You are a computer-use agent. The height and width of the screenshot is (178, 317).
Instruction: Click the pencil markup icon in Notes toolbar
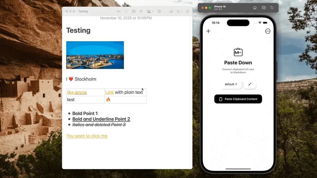(159, 11)
